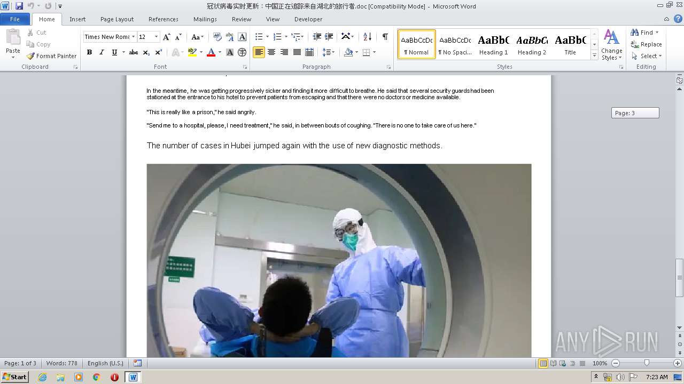Open the numbering list dropdown
Screen dimensions: 684x384
286,37
